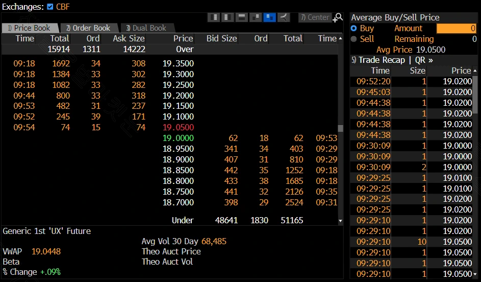The width and height of the screenshot is (481, 282).
Task: Click price level 18.9500
Action: [178, 149]
